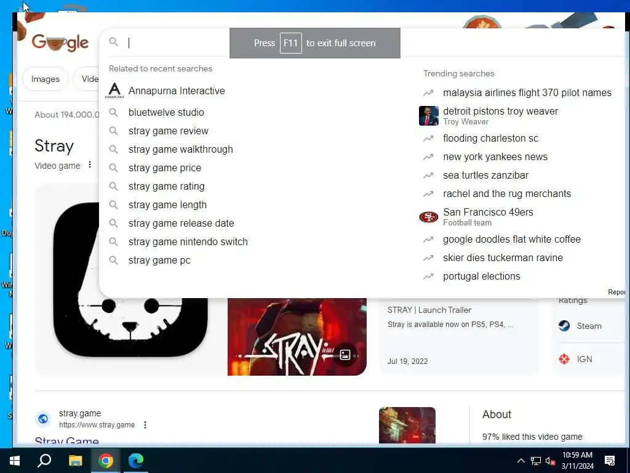
Task: Switch to Chrome in taskbar
Action: click(106, 461)
